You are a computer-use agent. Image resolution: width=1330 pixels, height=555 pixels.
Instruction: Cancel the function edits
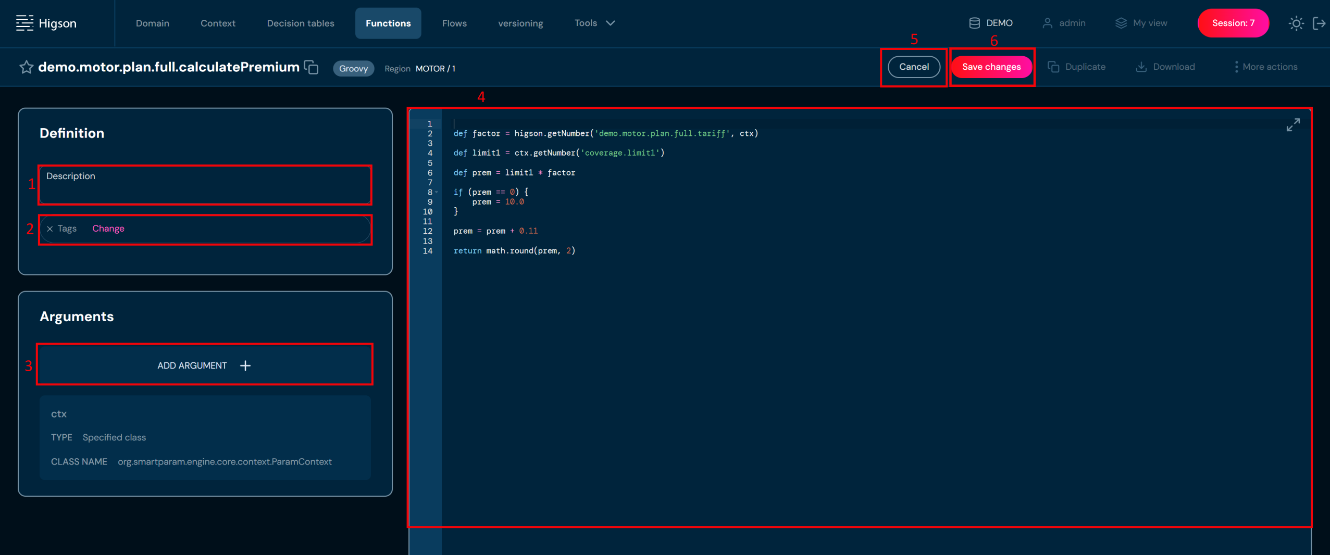click(x=913, y=67)
